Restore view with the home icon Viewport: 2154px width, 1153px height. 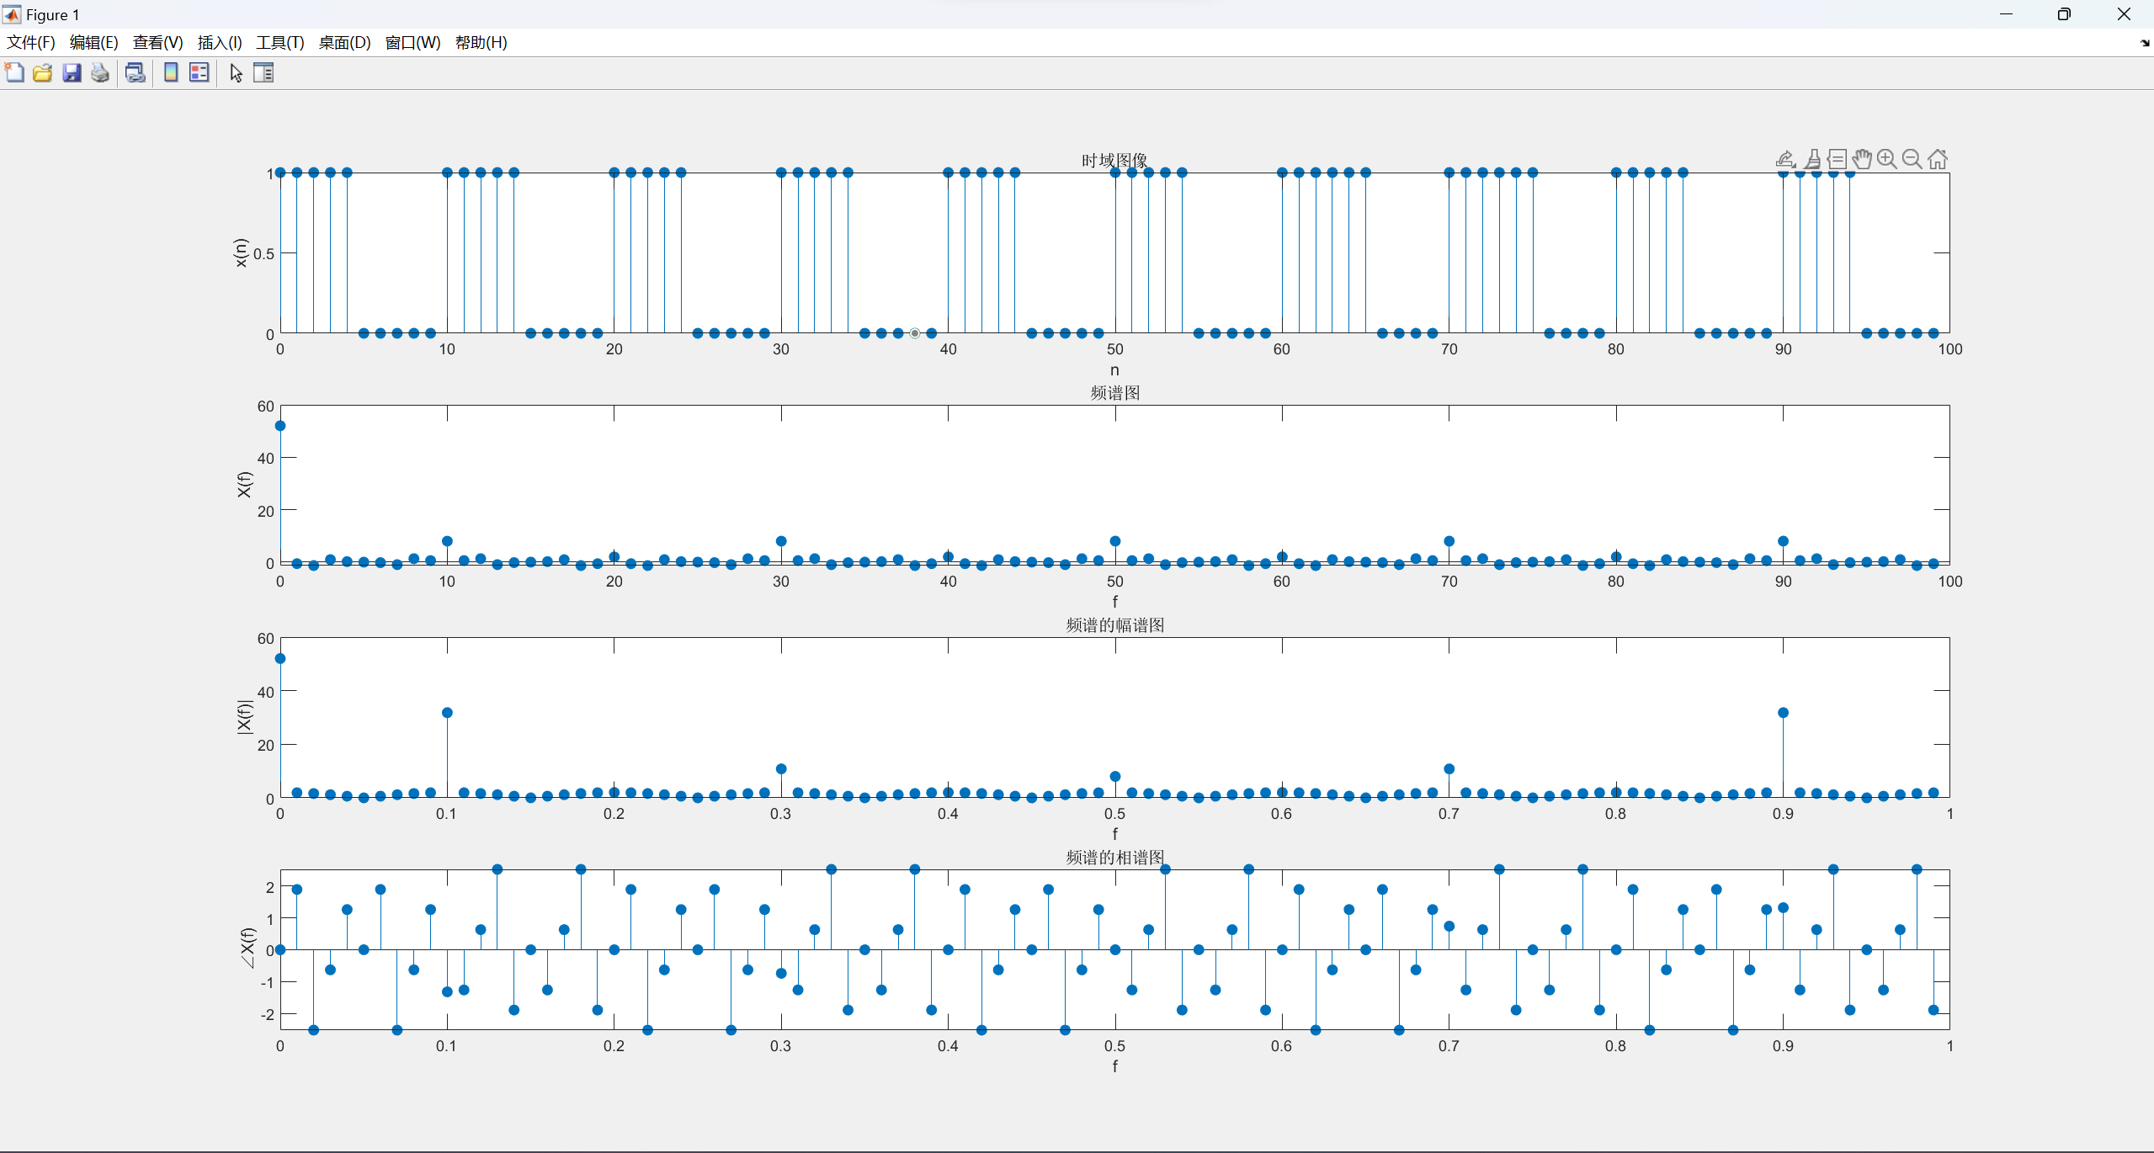tap(1938, 159)
